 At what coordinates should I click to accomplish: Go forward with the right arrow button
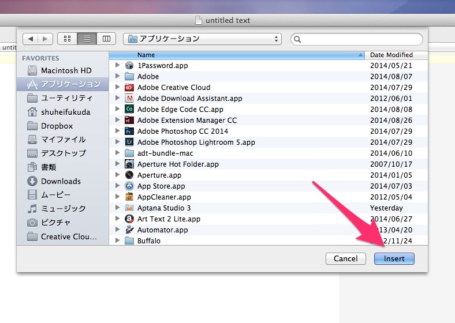point(45,39)
